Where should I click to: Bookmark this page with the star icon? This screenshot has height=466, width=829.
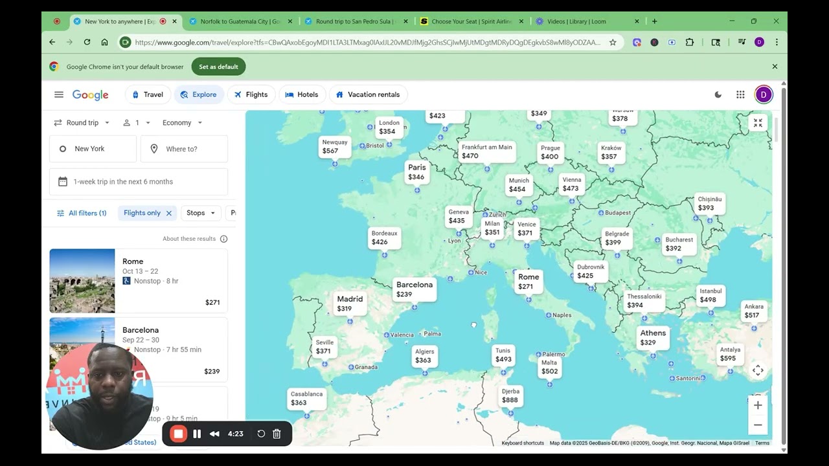point(613,42)
